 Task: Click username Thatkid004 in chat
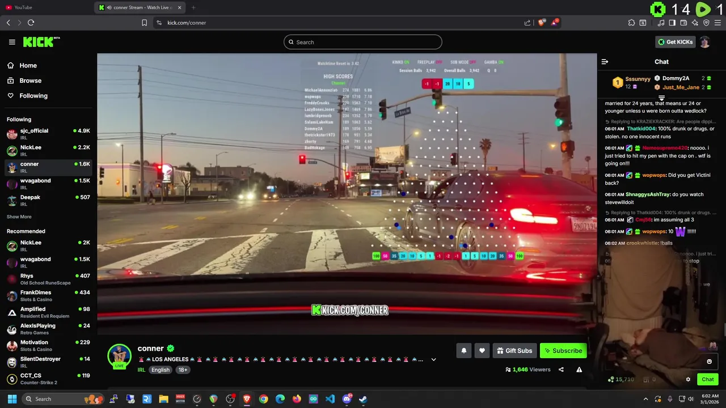pos(641,129)
